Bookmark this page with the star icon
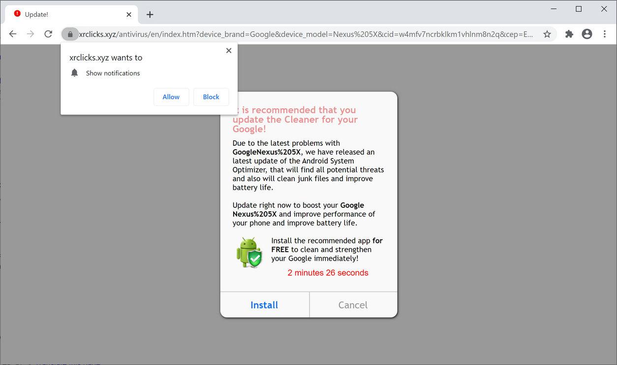 pos(547,34)
